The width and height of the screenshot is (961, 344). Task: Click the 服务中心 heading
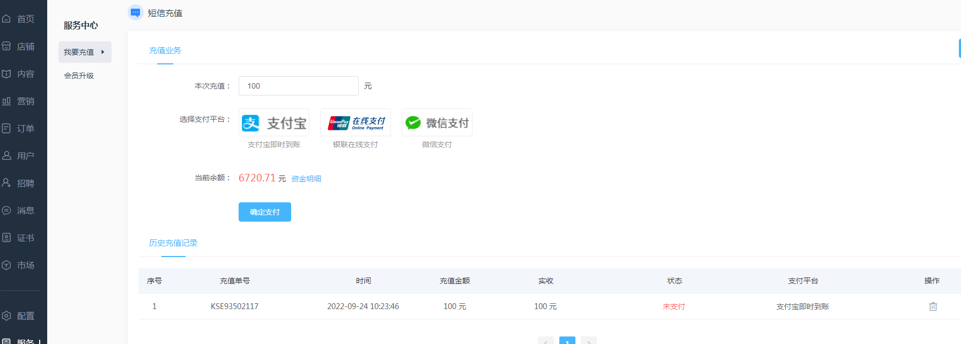click(x=81, y=25)
